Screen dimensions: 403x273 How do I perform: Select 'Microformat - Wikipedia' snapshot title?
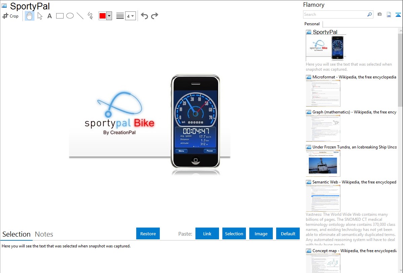(x=355, y=77)
